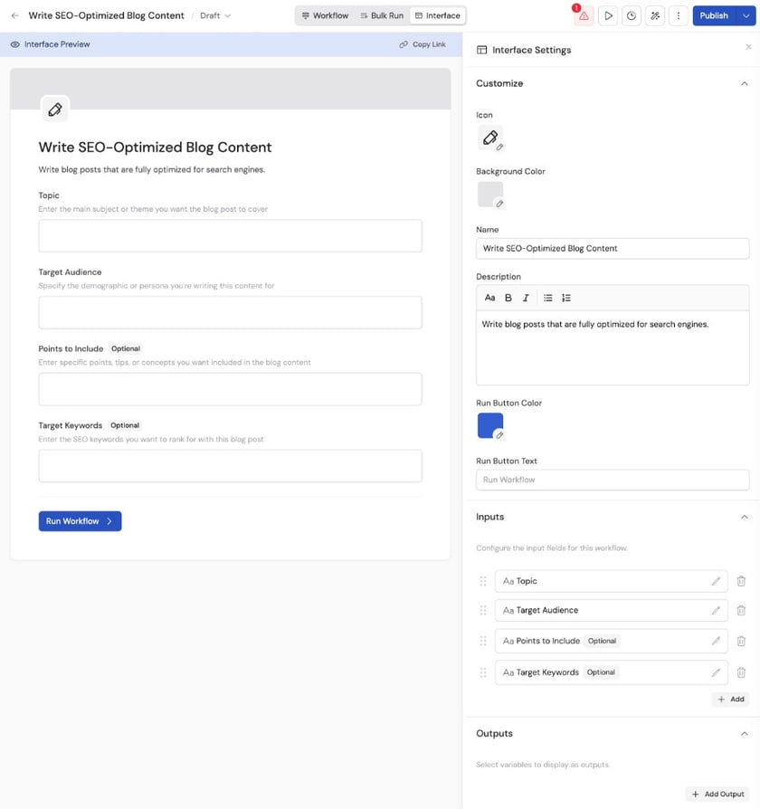Collapse the Outputs section
This screenshot has height=809, width=760.
[x=744, y=734]
